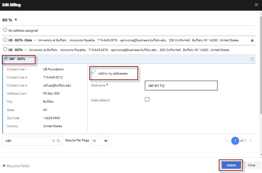Choose the UB - BillTo radio option

click(5, 50)
